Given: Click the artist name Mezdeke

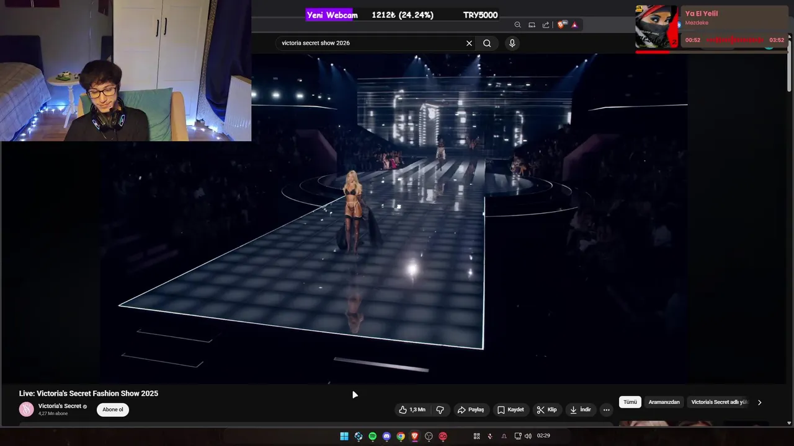Looking at the screenshot, I should pos(697,23).
